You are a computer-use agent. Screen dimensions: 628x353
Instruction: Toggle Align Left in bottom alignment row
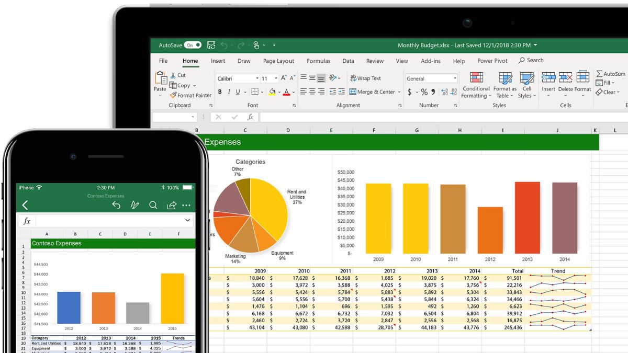click(304, 92)
